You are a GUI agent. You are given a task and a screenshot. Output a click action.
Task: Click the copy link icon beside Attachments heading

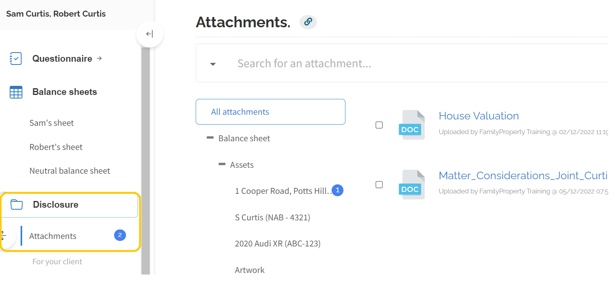[x=308, y=22]
